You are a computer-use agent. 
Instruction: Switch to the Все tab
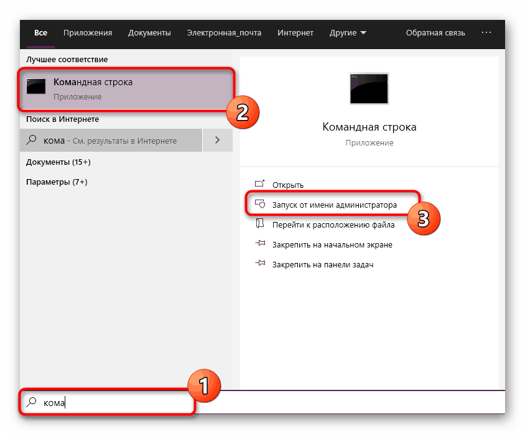[x=40, y=33]
